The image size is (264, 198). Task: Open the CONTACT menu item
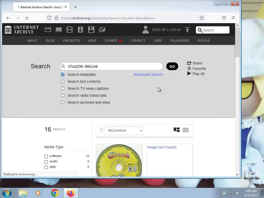coord(138,40)
